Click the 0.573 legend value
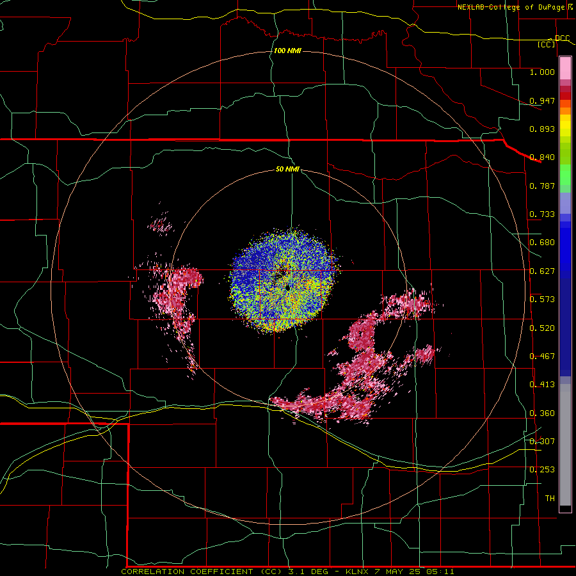The image size is (576, 576). [542, 300]
